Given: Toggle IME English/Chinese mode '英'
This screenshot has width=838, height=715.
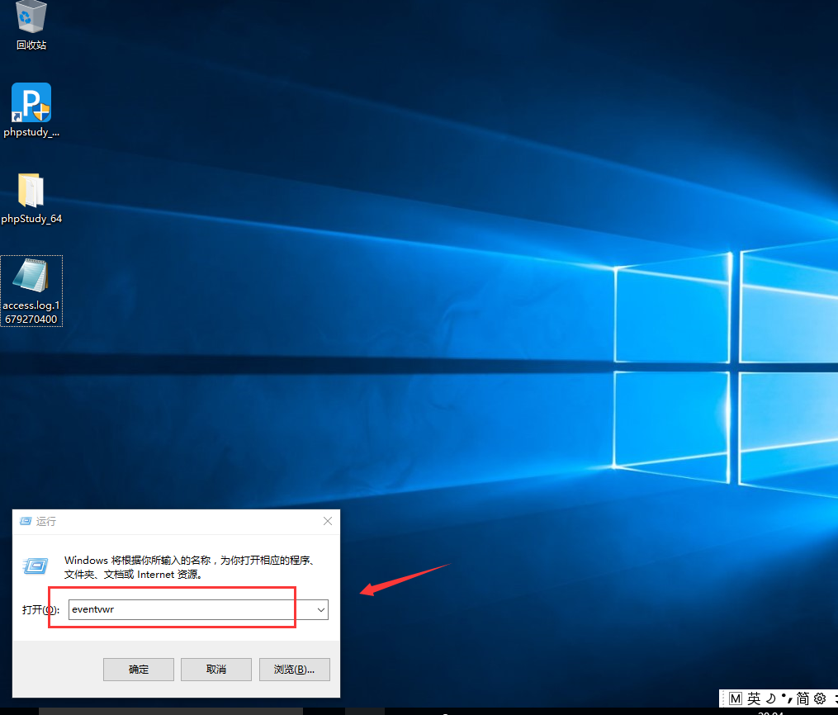Looking at the screenshot, I should pyautogui.click(x=753, y=698).
